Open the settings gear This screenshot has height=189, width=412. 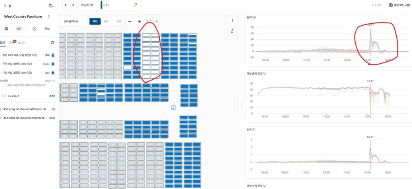(x=6, y=29)
